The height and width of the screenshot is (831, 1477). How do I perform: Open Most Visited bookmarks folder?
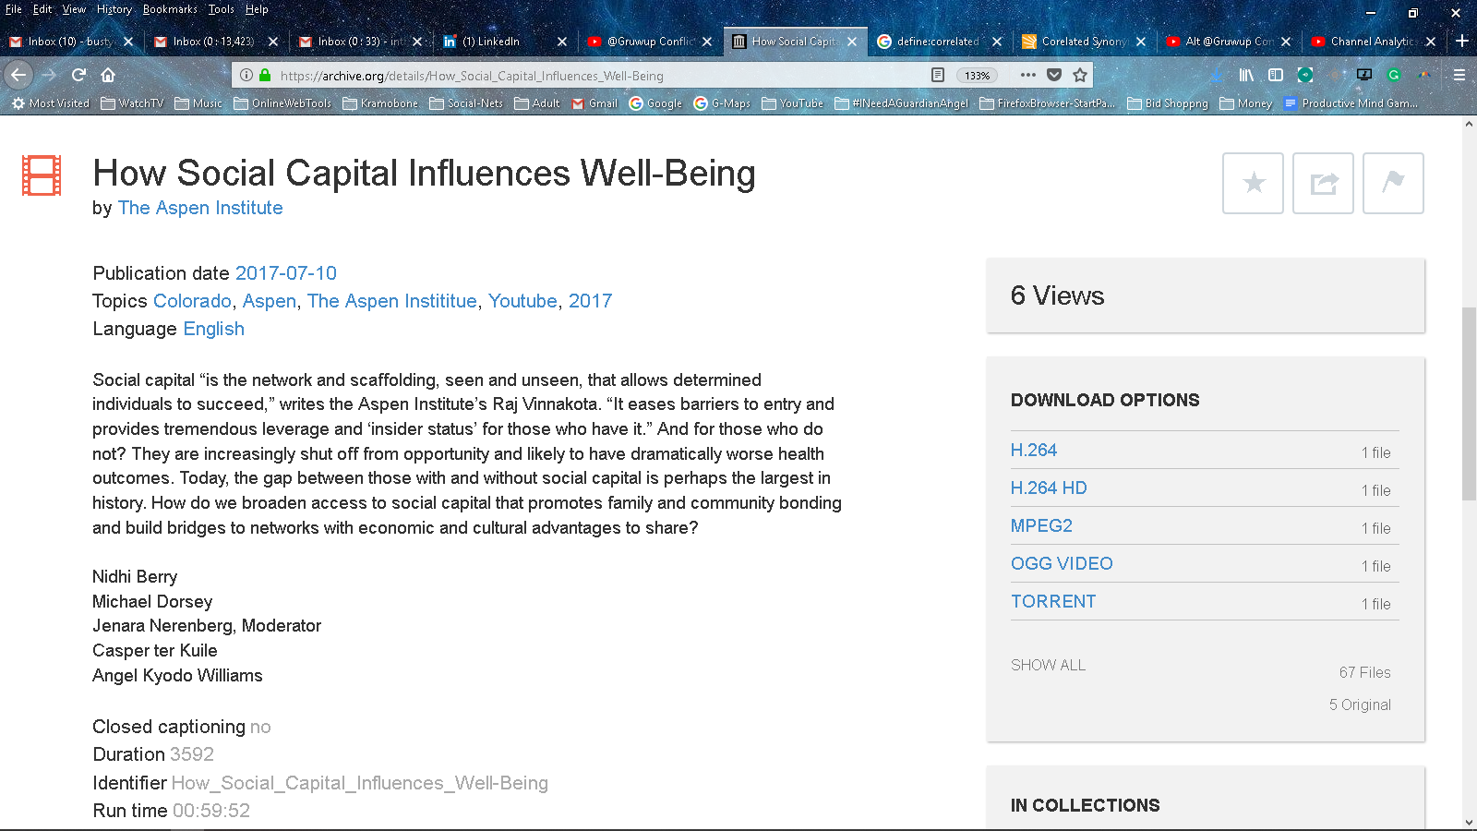tap(51, 103)
